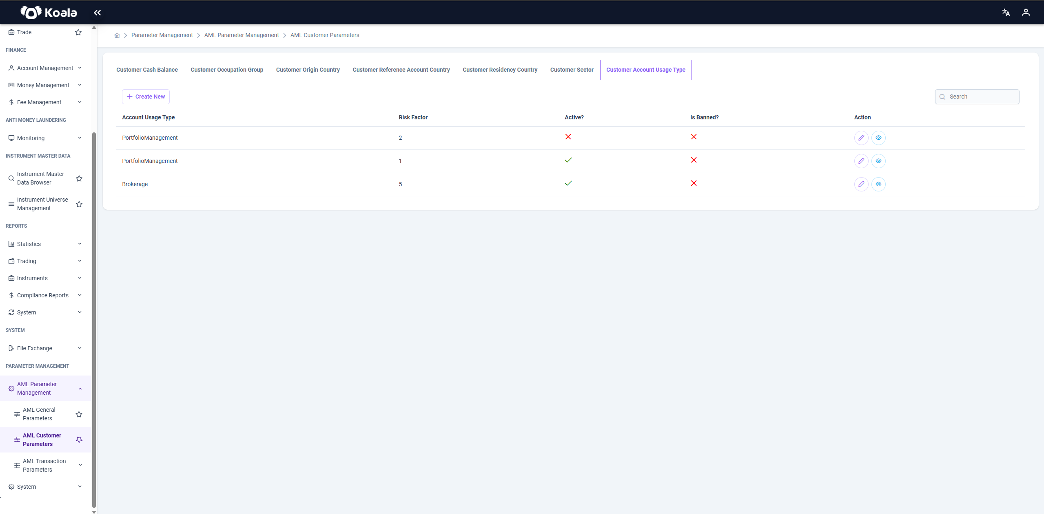Expand Instruments reports menu

(x=45, y=278)
